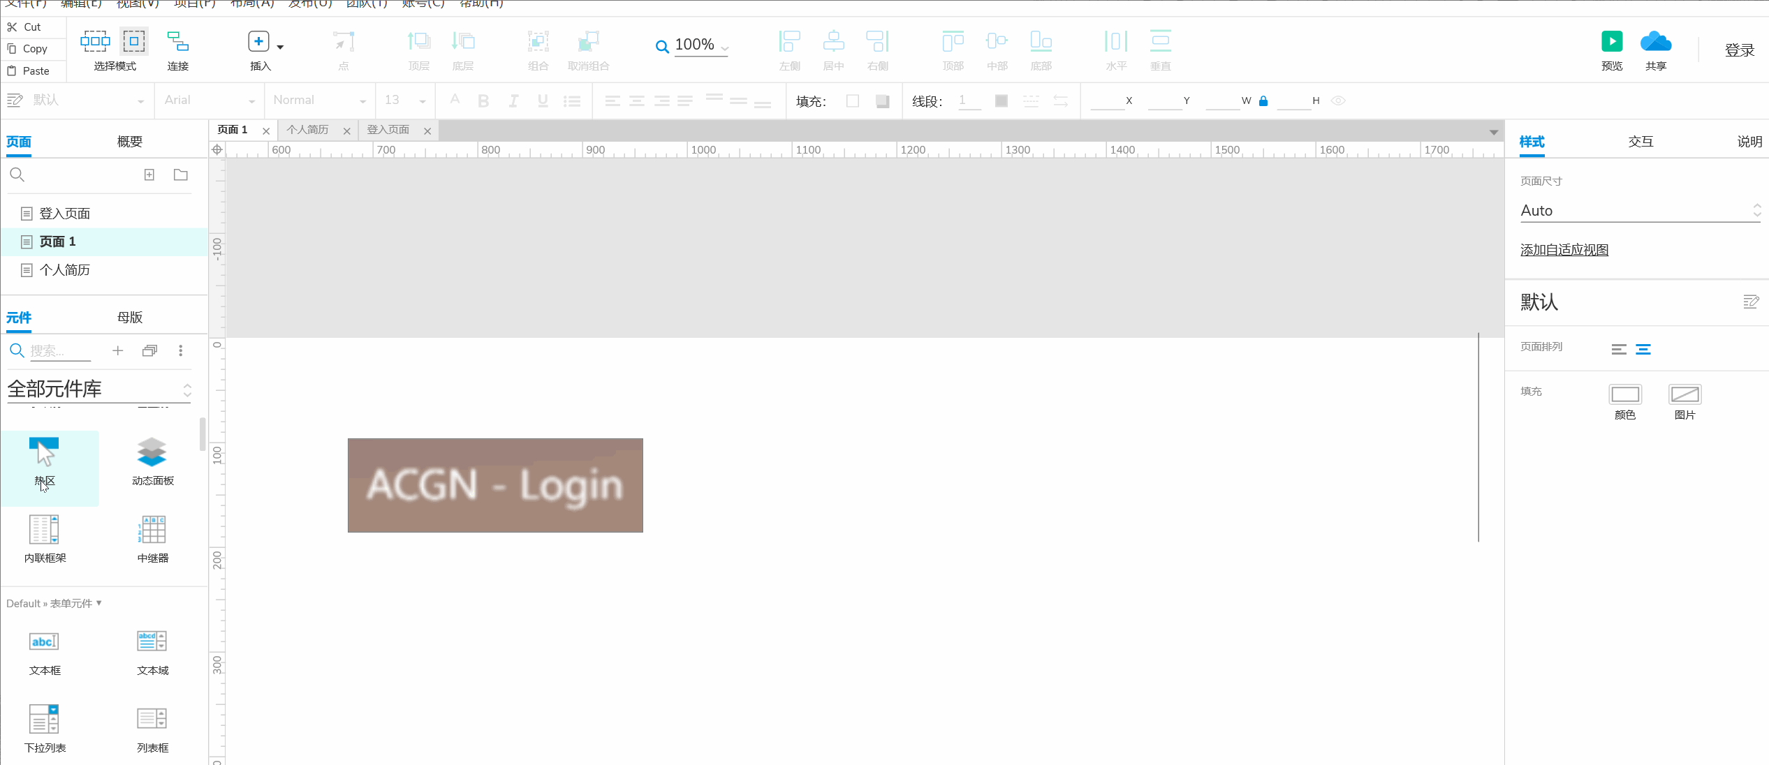Select left page alignment toggle
The image size is (1769, 765).
pyautogui.click(x=1619, y=350)
